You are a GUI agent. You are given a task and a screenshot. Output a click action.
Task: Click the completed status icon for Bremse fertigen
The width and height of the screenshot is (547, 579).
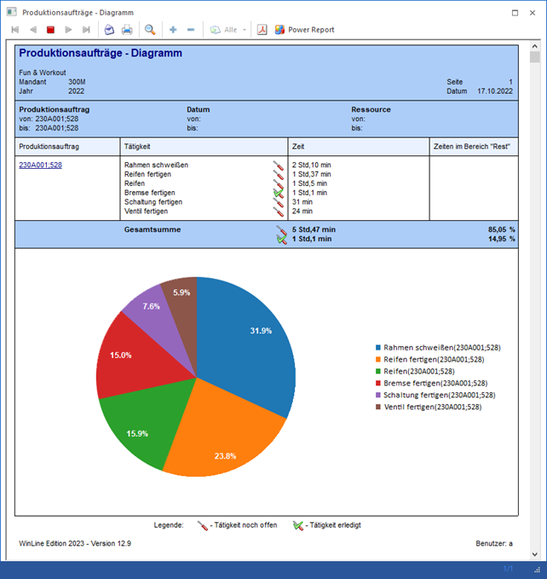pos(279,193)
